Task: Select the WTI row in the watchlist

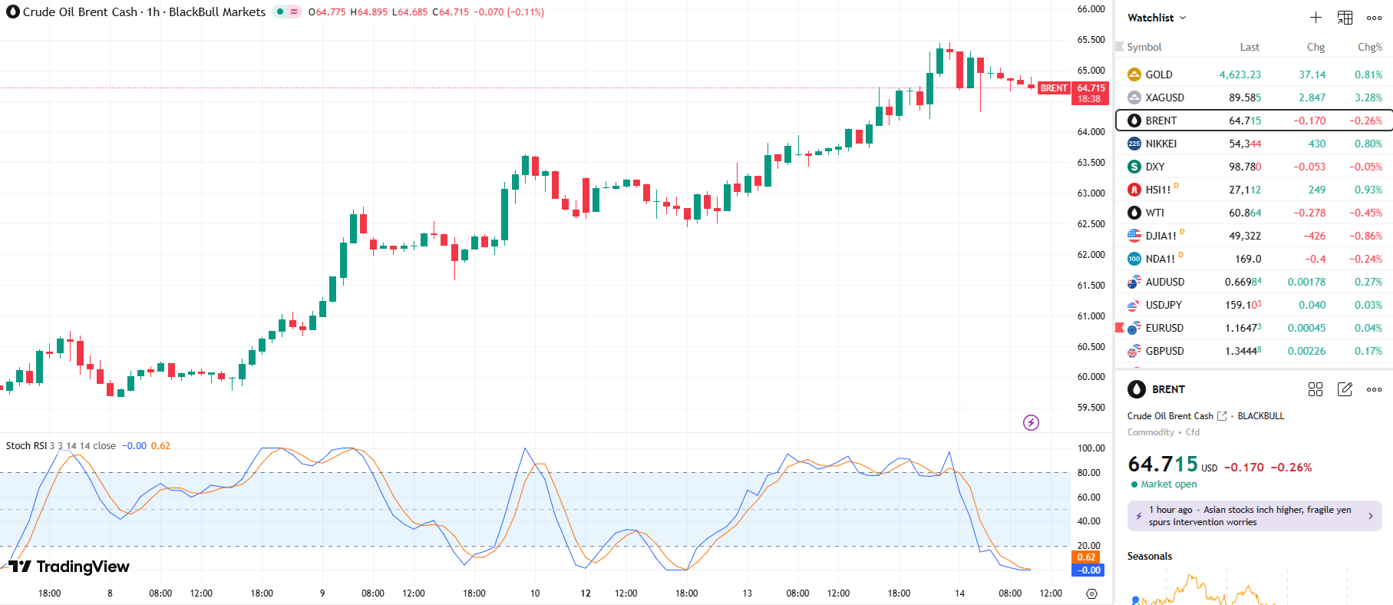Action: (1154, 213)
